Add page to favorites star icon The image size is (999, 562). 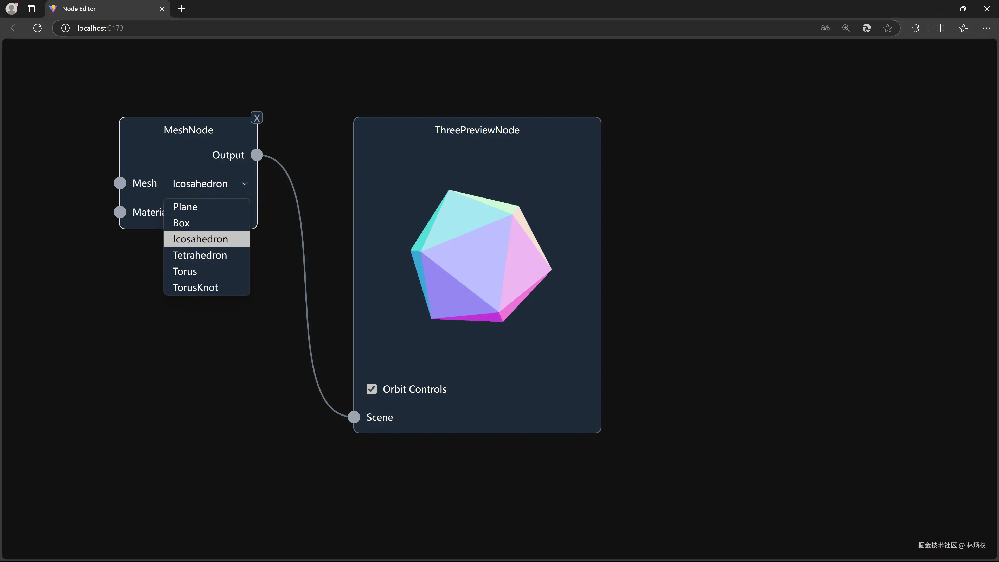887,28
